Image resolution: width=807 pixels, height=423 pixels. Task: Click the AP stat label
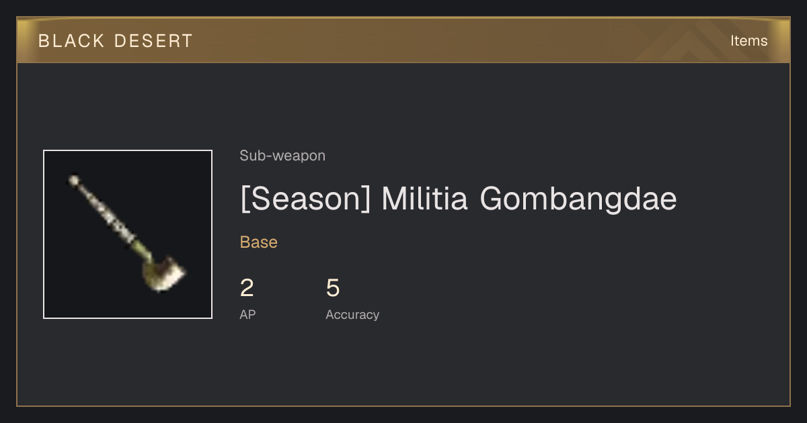pyautogui.click(x=247, y=314)
